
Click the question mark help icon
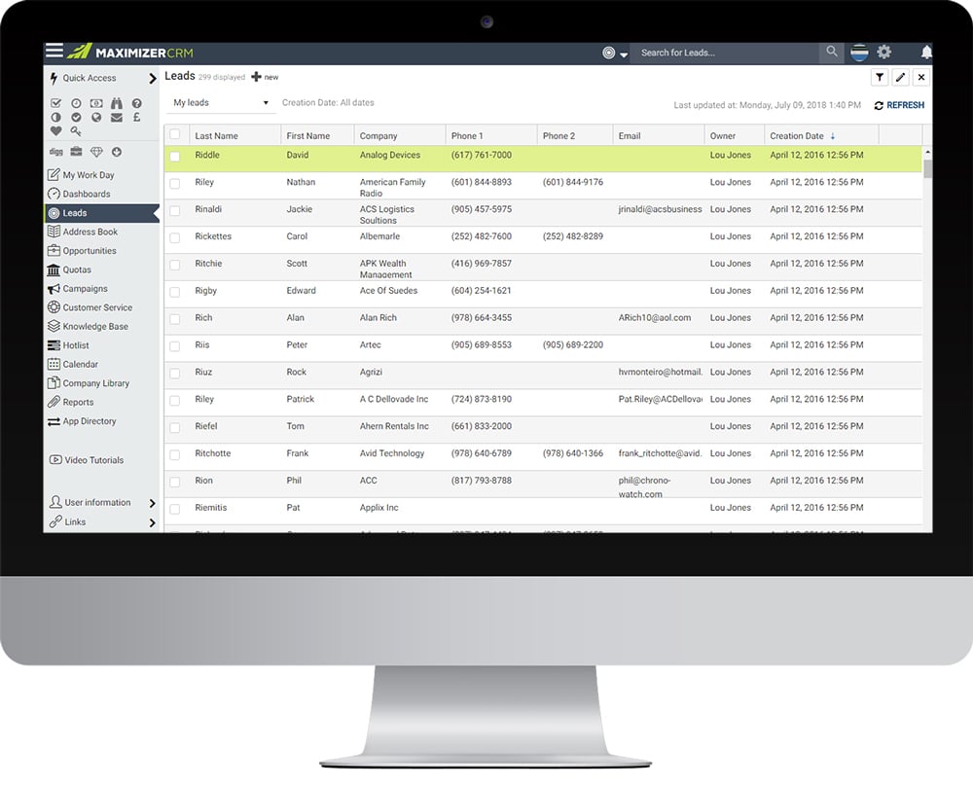[x=136, y=103]
